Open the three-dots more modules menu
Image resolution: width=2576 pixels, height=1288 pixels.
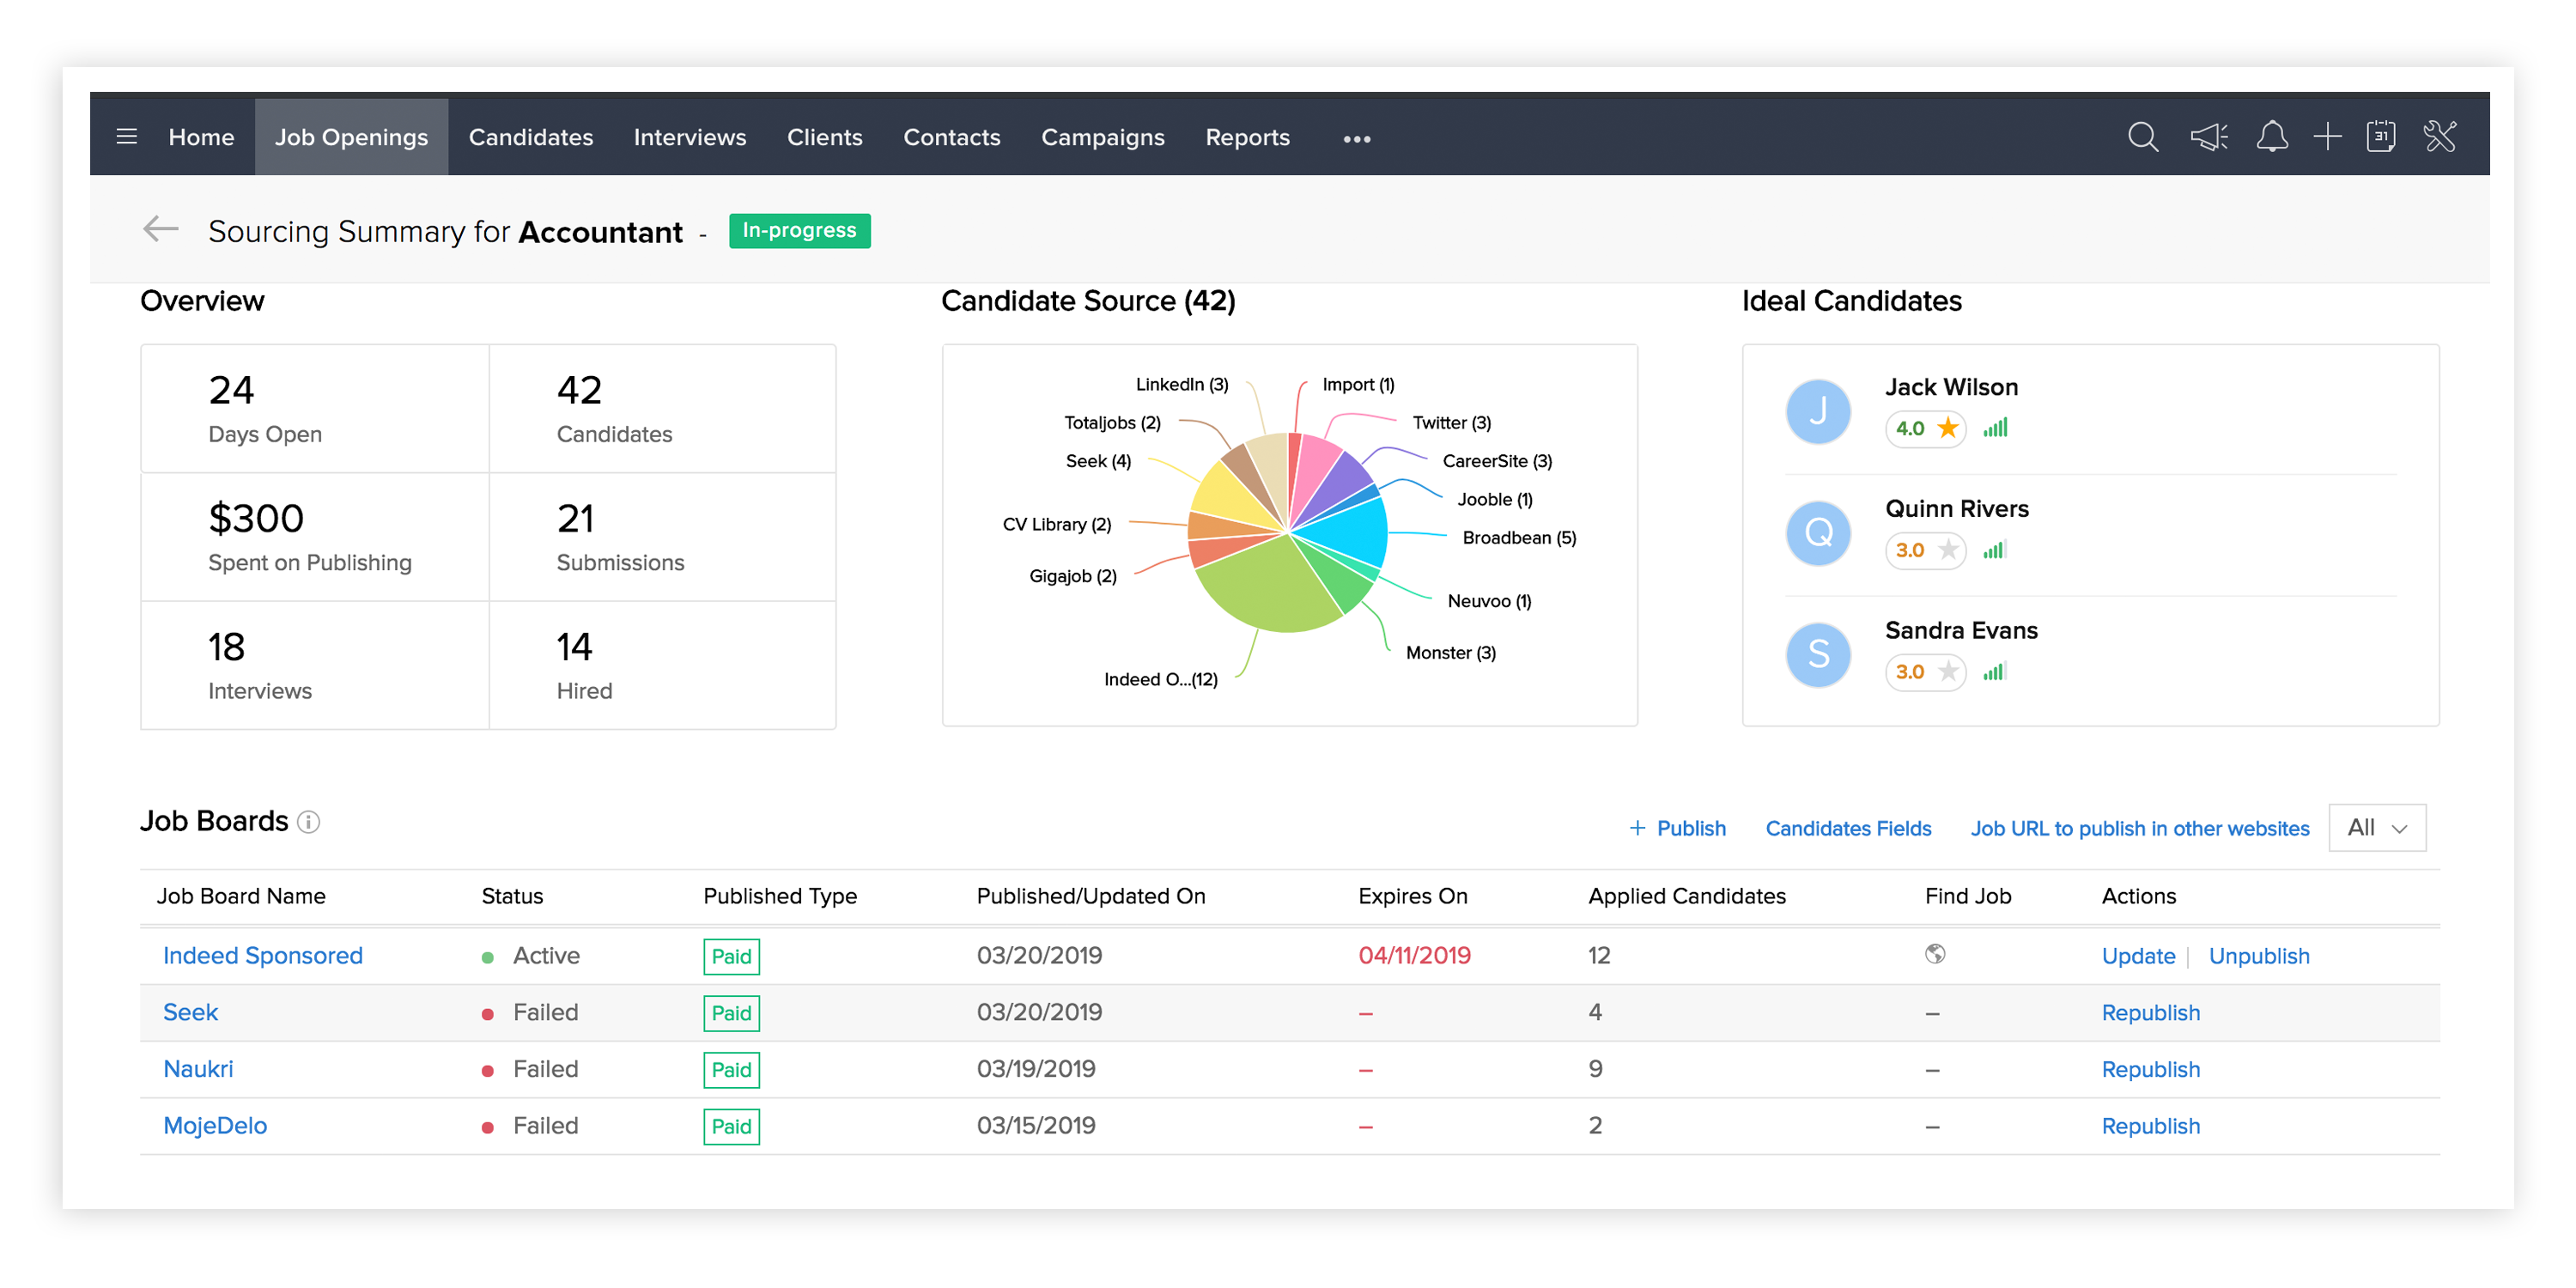(1356, 139)
